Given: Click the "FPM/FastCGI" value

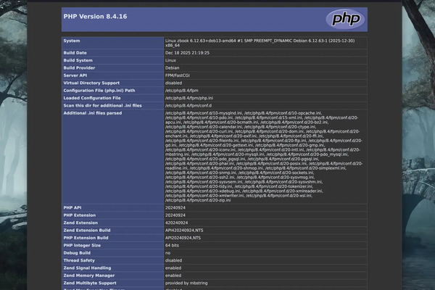Looking at the screenshot, I should point(178,75).
